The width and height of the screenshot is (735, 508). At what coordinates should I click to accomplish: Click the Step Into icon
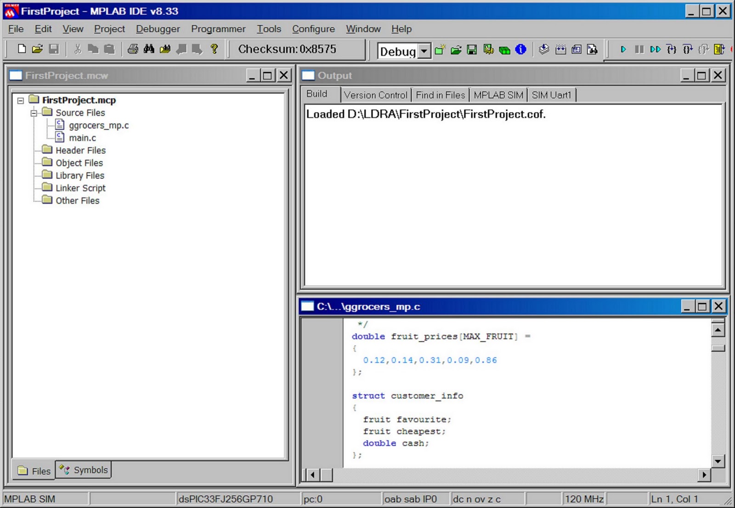(x=672, y=50)
